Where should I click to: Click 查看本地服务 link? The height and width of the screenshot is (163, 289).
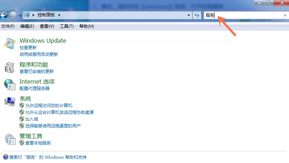point(38,143)
